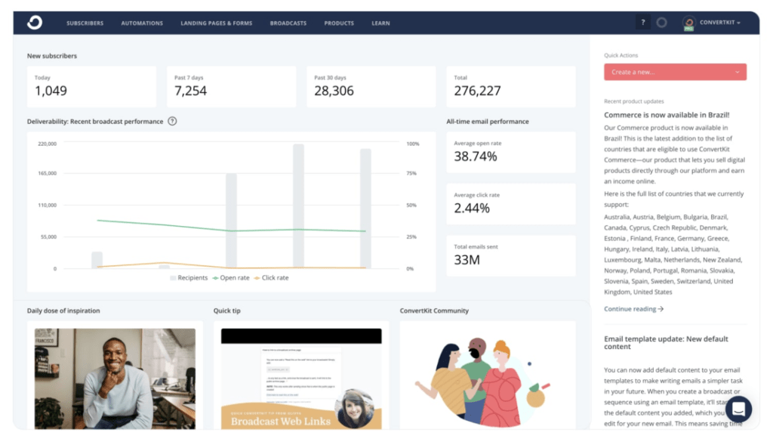This screenshot has width=773, height=442.
Task: Click the Deliverability help question mark
Action: [x=172, y=121]
